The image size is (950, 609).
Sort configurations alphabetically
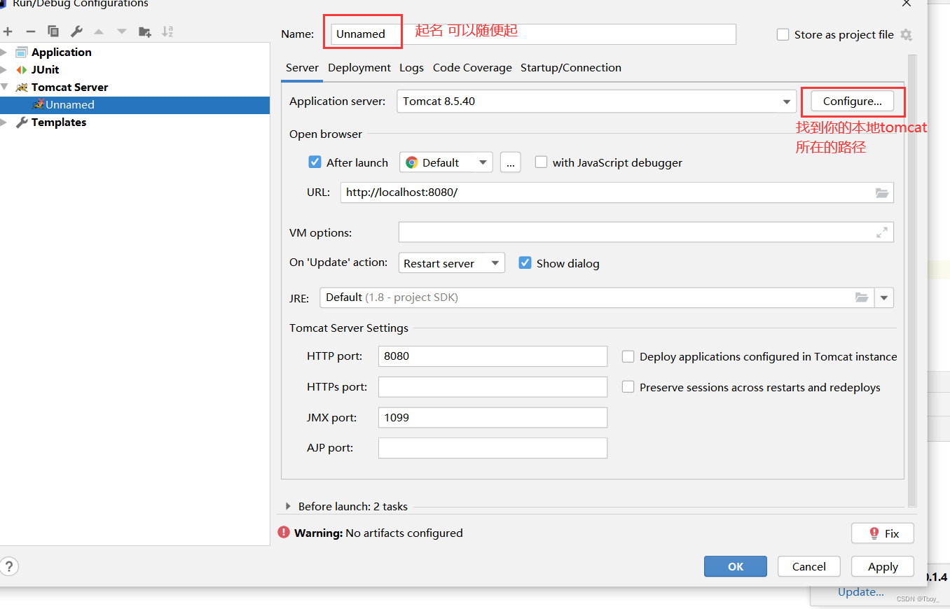167,31
